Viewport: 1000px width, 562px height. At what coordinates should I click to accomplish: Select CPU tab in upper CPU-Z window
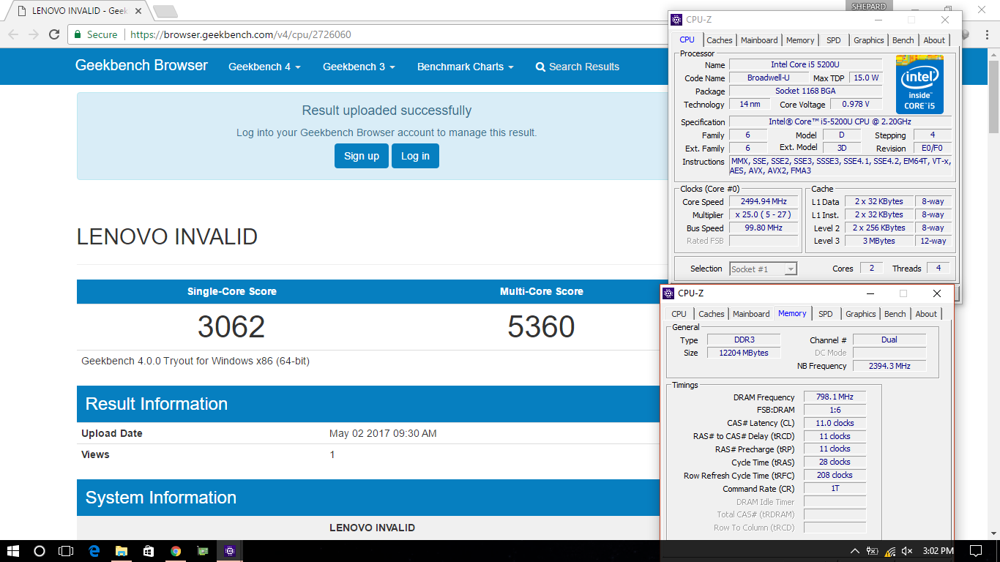coord(687,40)
